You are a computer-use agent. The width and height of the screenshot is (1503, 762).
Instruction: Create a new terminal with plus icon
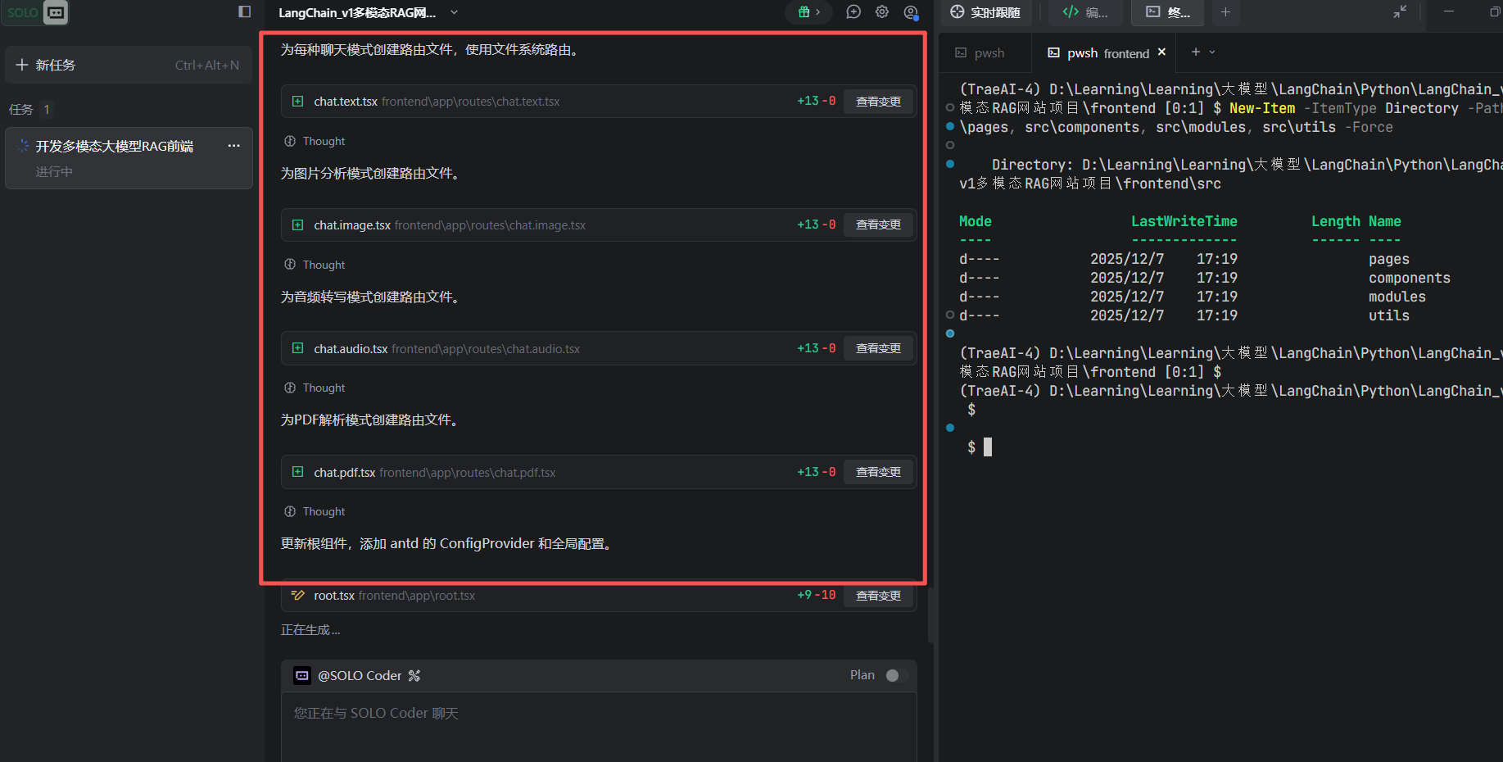1196,52
